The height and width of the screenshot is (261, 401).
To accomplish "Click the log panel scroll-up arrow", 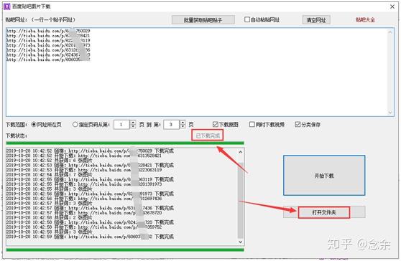I will point(241,152).
